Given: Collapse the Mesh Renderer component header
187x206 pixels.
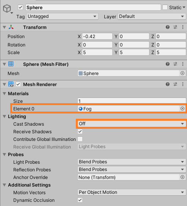Looking at the screenshot, I should point(5,85).
